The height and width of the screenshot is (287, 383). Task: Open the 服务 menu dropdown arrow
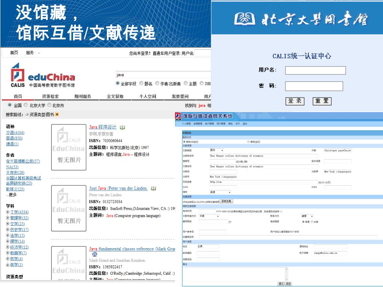39,53
